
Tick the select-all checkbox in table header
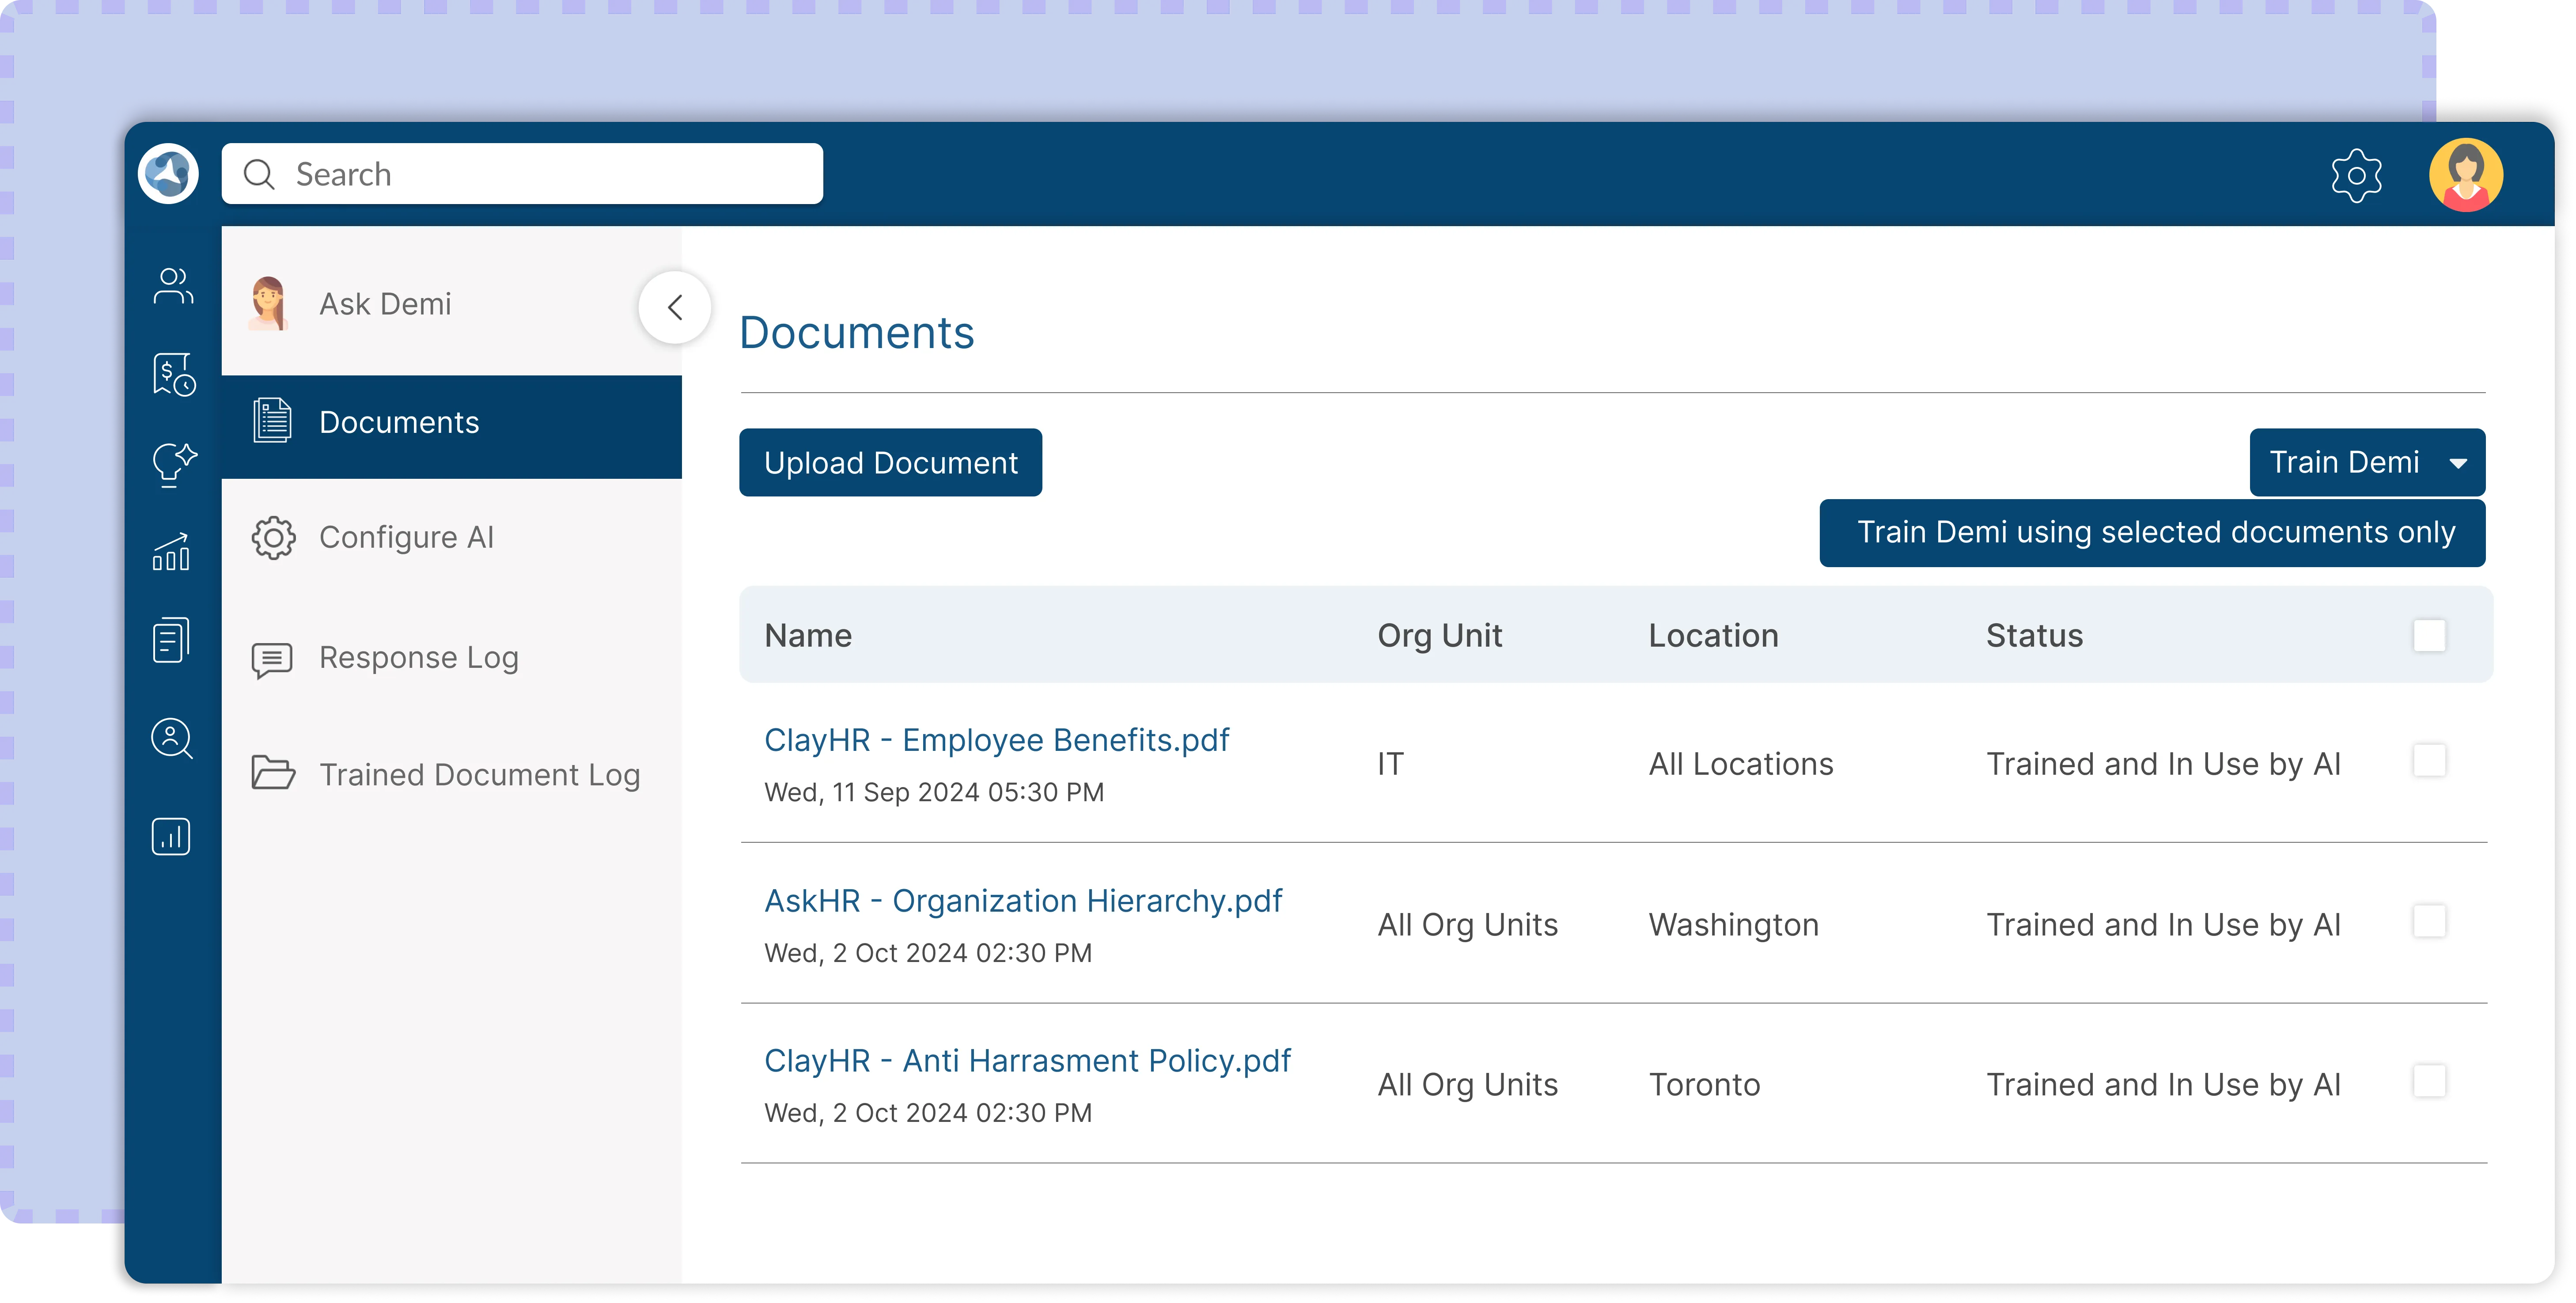pyautogui.click(x=2429, y=635)
